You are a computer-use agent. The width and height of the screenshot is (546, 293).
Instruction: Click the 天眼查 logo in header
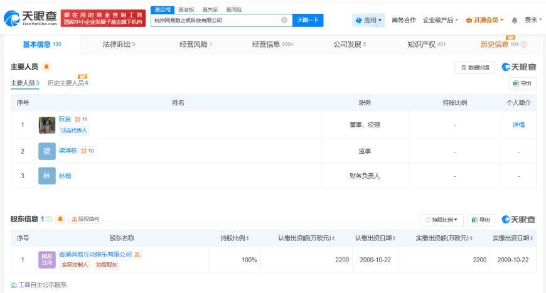(x=30, y=19)
